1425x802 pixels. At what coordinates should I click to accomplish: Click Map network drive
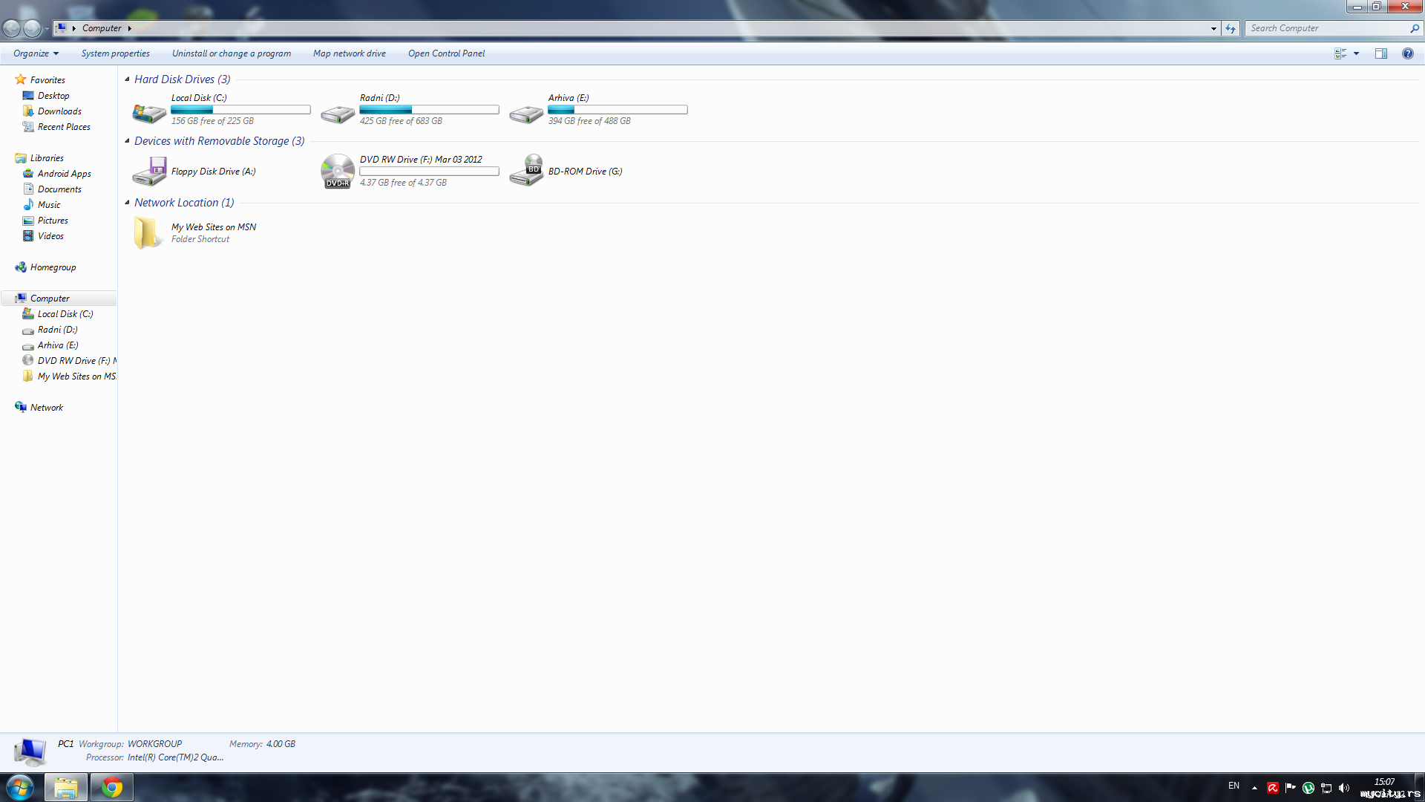coord(349,53)
